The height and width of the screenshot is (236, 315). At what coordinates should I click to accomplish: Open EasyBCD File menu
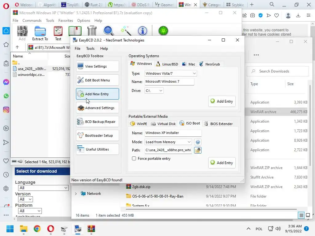coord(78,48)
